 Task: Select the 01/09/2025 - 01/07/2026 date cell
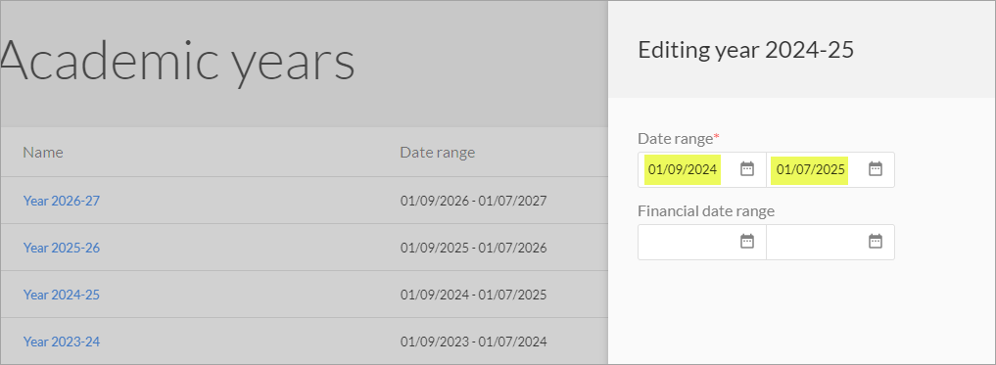(473, 248)
